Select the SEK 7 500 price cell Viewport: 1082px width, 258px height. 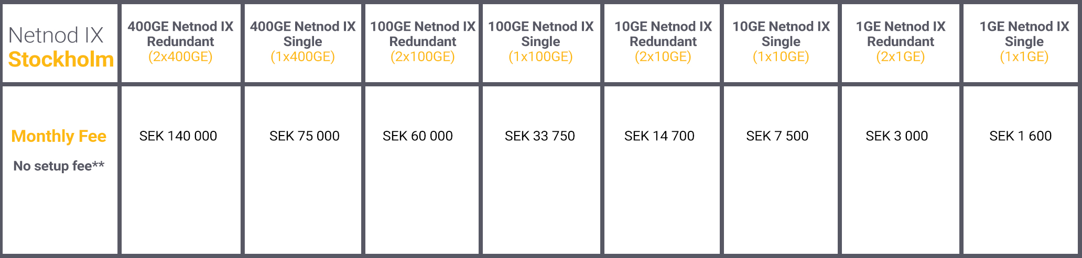click(x=777, y=136)
